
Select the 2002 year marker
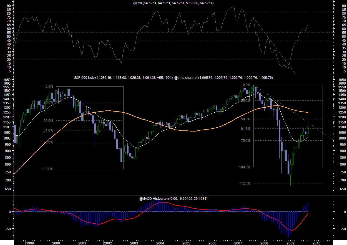108,243
